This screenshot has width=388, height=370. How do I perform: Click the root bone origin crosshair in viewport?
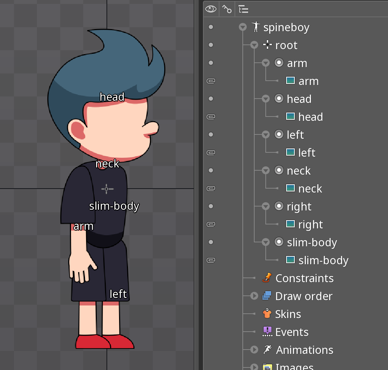click(x=107, y=189)
